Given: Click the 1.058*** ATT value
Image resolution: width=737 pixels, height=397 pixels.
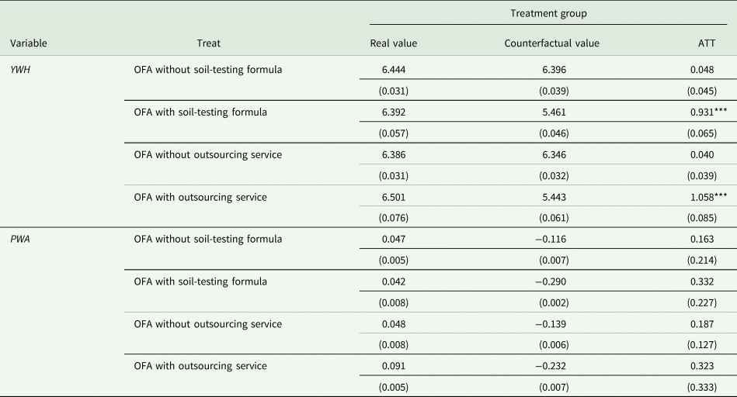Looking at the screenshot, I should [703, 197].
